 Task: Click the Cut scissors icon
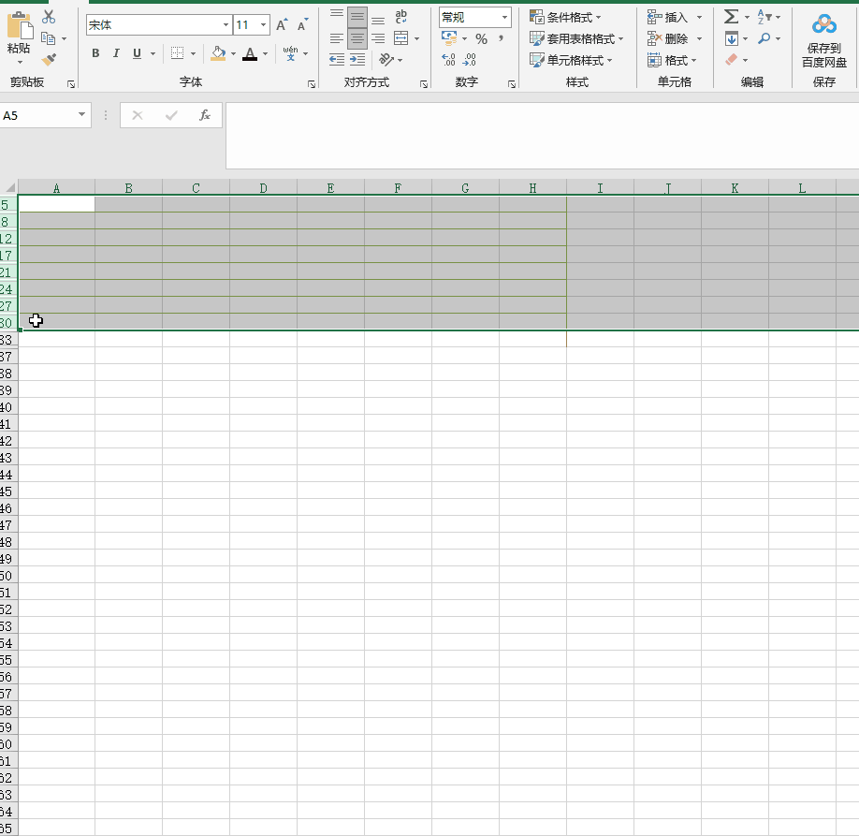[49, 17]
